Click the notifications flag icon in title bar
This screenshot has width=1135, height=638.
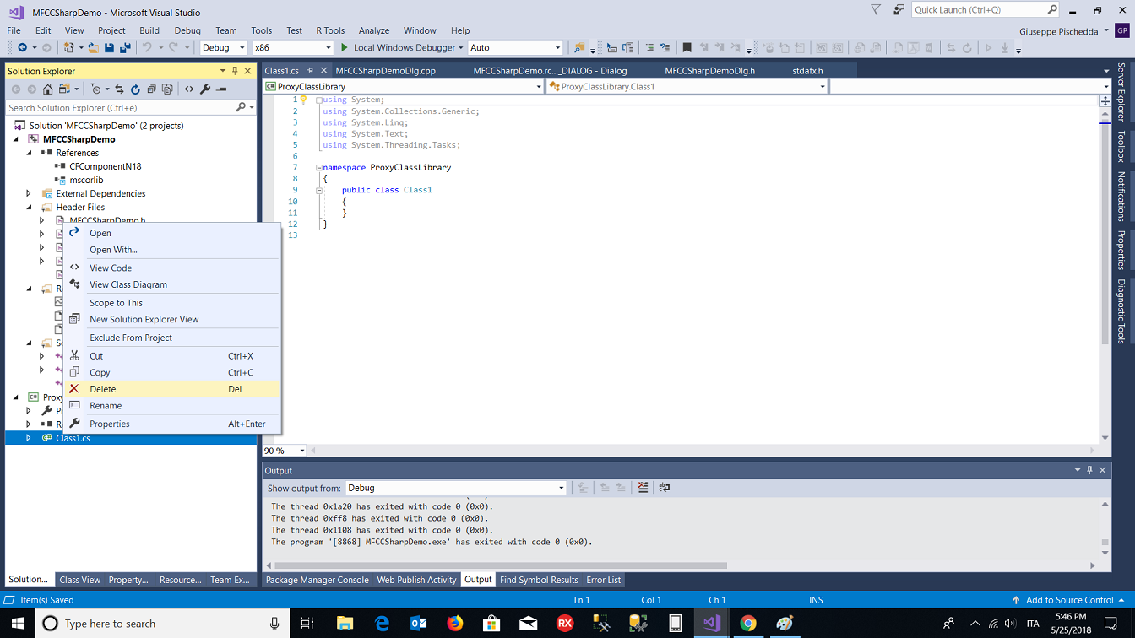(x=876, y=10)
